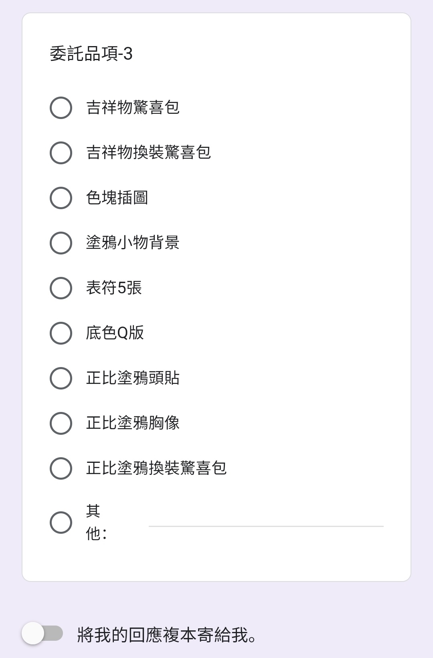The height and width of the screenshot is (658, 433).
Task: Pick the 塗鴉小物背景 radio button
Action: click(61, 243)
